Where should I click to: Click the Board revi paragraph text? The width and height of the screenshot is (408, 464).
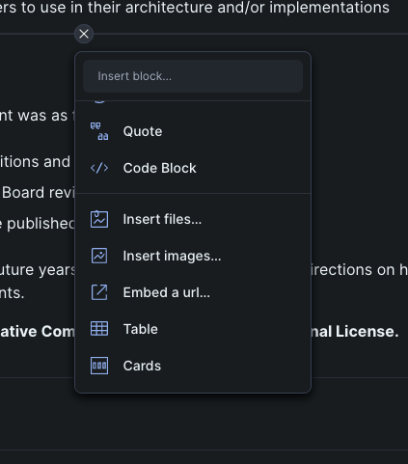click(x=38, y=193)
